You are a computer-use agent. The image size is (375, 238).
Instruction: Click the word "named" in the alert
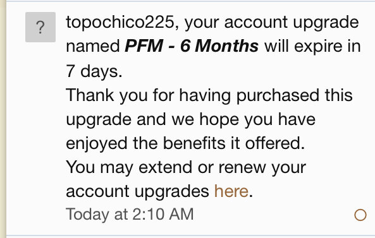coord(93,46)
